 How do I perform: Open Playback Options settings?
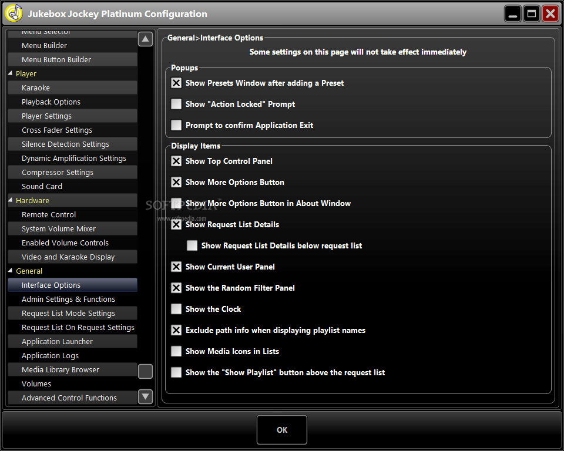pos(72,102)
